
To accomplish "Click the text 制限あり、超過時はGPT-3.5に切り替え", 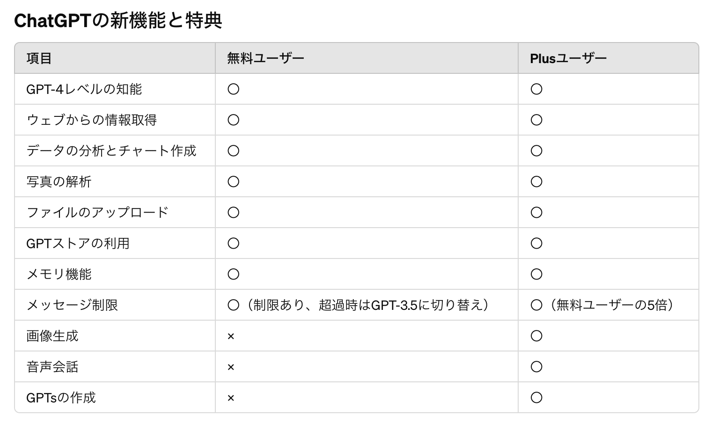I will [367, 305].
